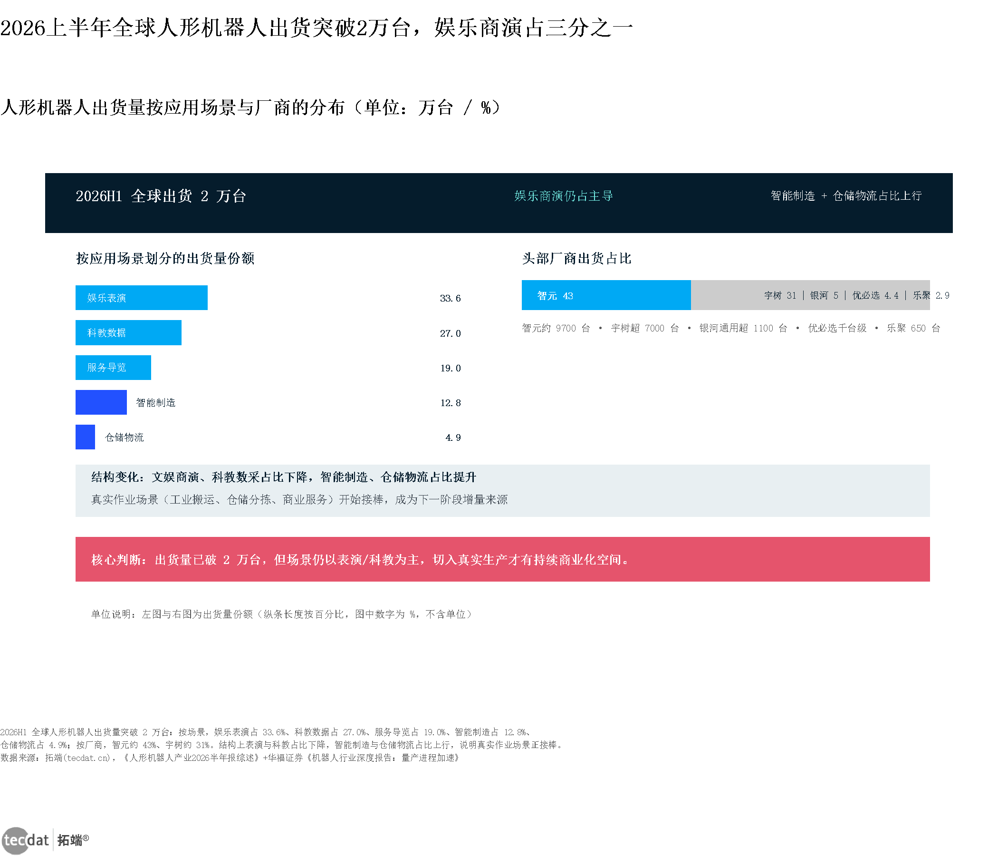Click the 银河 5 label
The height and width of the screenshot is (856, 998).
pyautogui.click(x=824, y=295)
